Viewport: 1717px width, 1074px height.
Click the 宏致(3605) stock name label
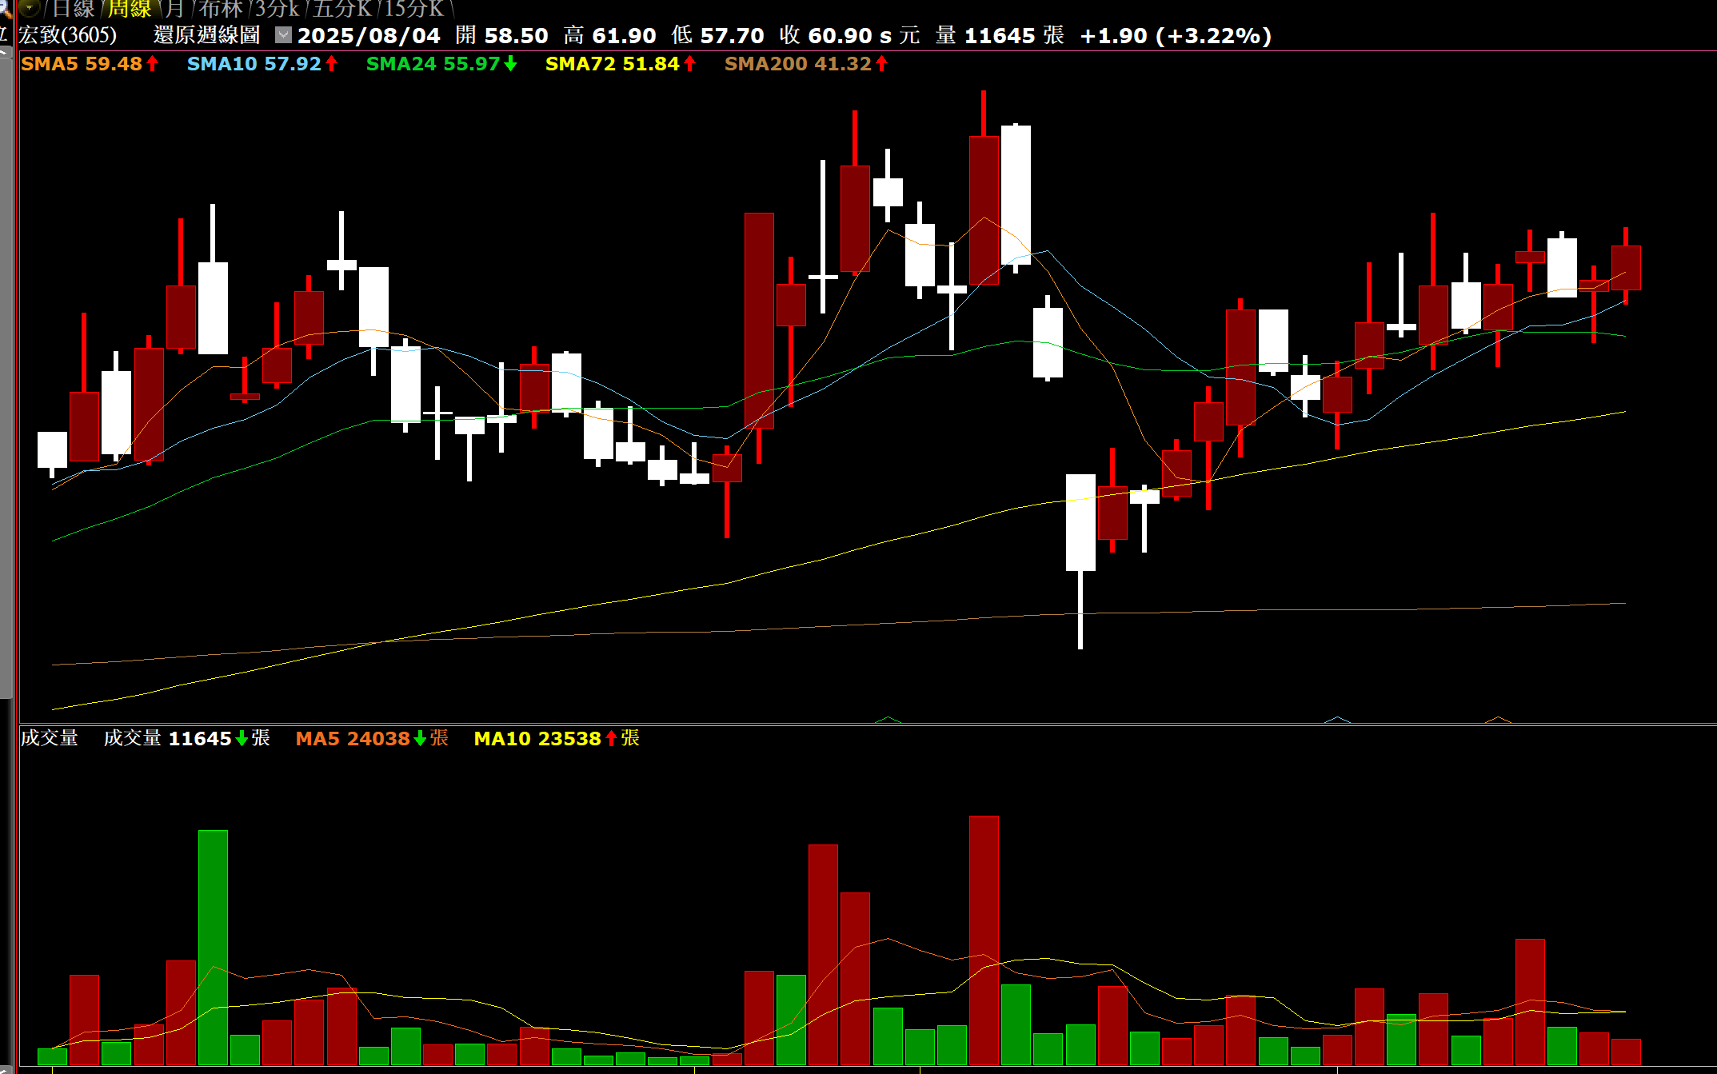[x=68, y=35]
